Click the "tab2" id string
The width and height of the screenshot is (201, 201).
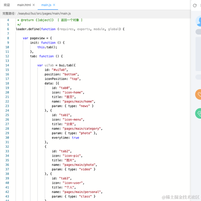point(64,151)
